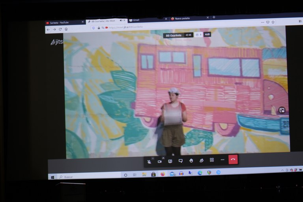The height and width of the screenshot is (202, 303).
Task: Open a new browser tab with plus
Action: point(214,17)
